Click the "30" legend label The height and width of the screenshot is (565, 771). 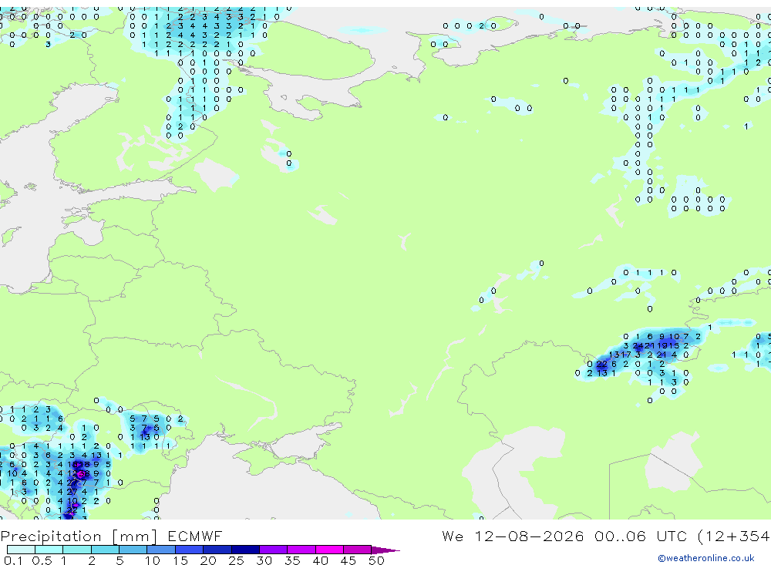[264, 560]
